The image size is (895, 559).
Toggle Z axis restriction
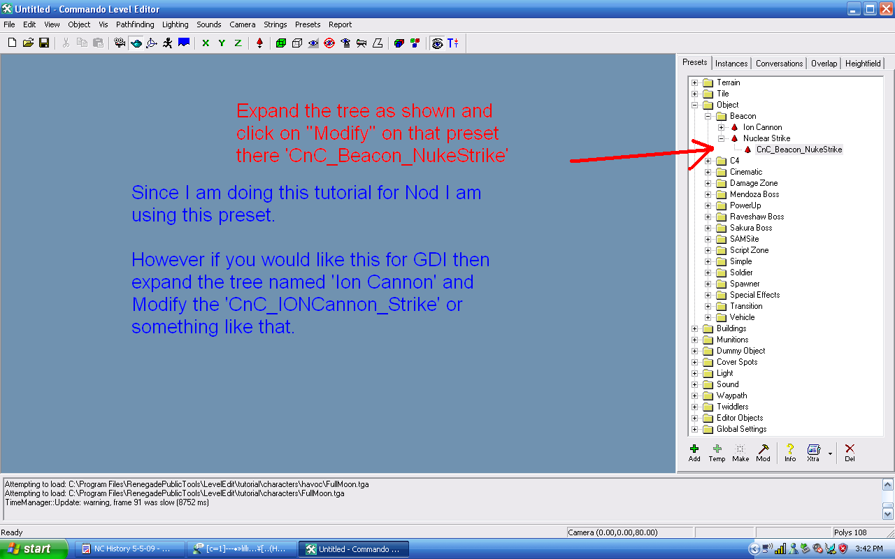pos(238,43)
